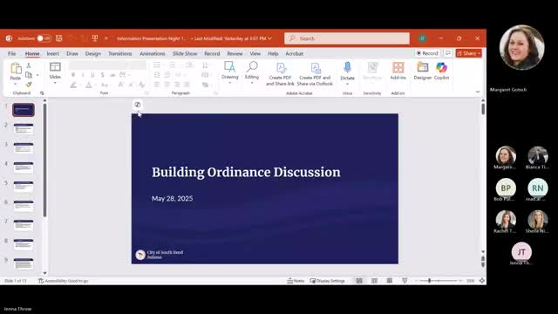Open the Slide Show tab
Viewport: 558px width, 314px height.
[x=185, y=53]
